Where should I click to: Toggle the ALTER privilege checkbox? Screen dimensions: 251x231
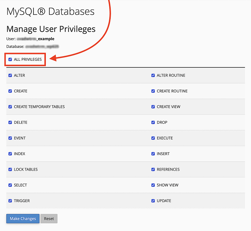10,75
